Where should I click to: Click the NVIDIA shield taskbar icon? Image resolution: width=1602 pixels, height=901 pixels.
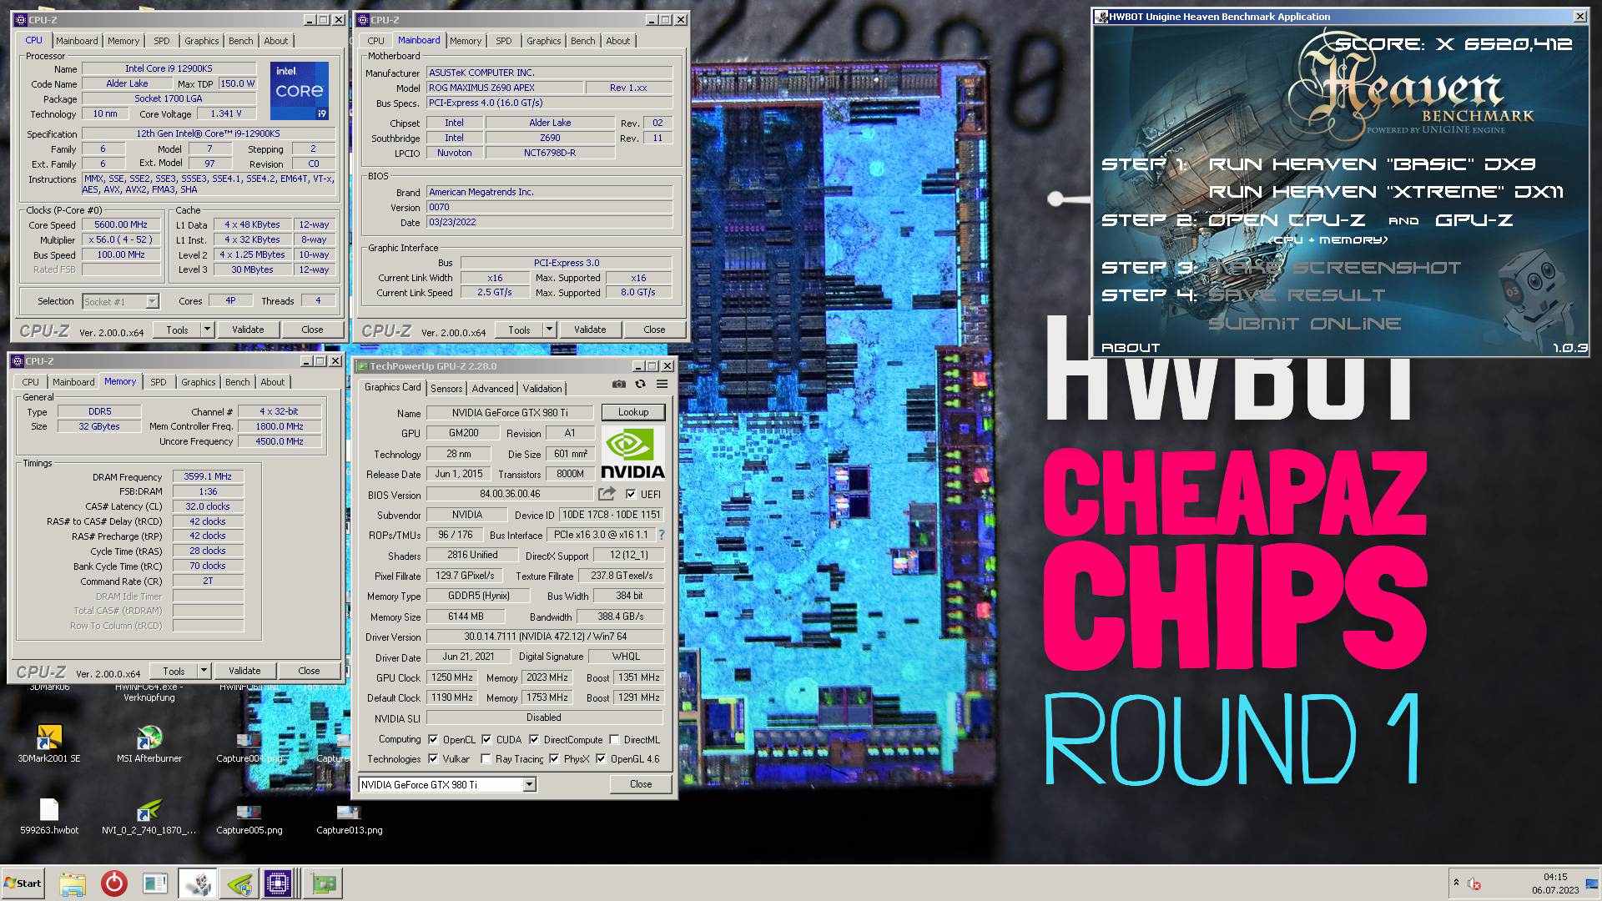pos(239,883)
